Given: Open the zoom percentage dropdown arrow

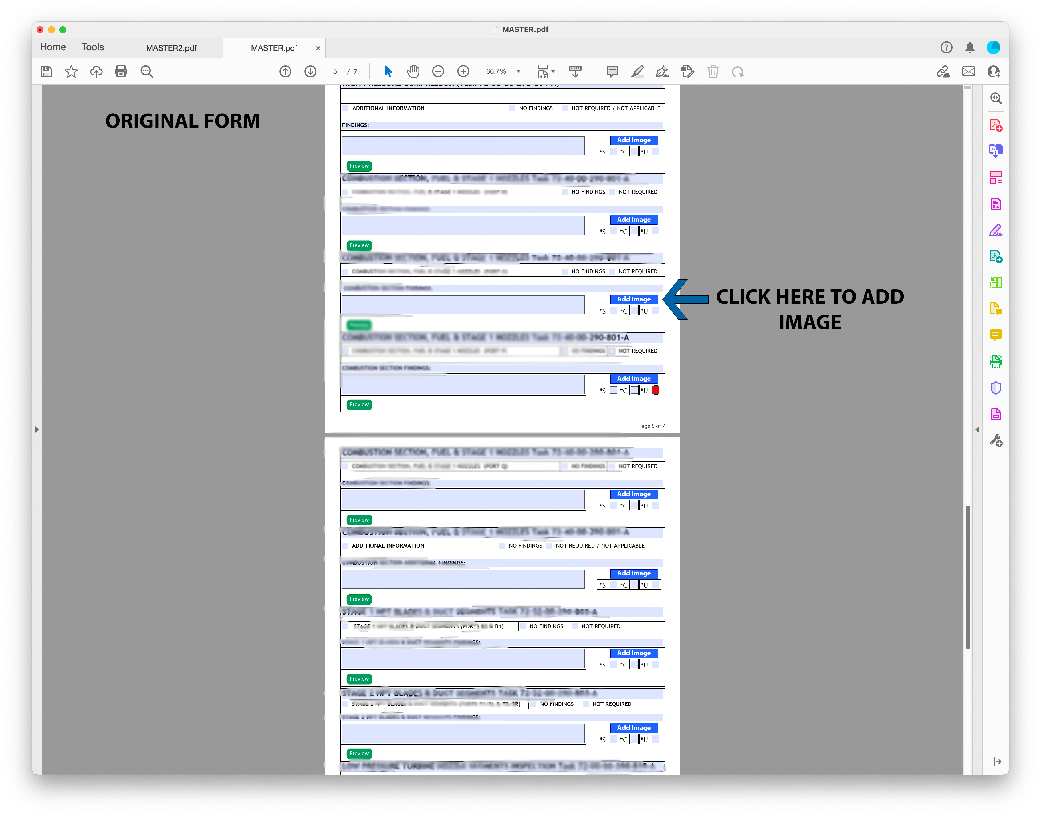Looking at the screenshot, I should click(x=518, y=72).
